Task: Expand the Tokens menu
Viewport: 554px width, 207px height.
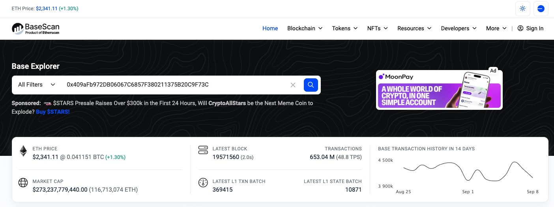Action: click(344, 28)
